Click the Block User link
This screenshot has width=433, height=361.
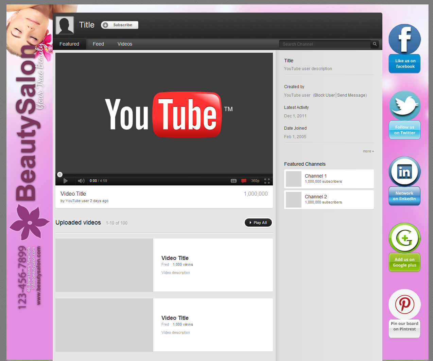324,95
